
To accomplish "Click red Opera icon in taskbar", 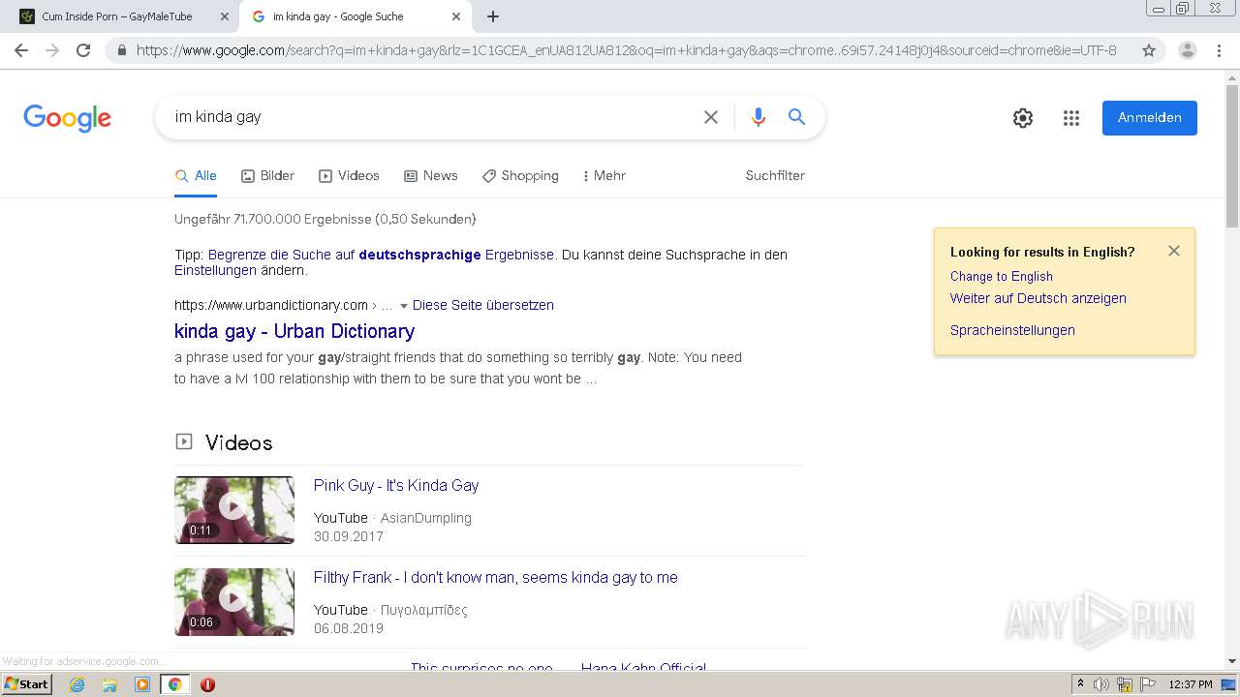I will click(207, 684).
